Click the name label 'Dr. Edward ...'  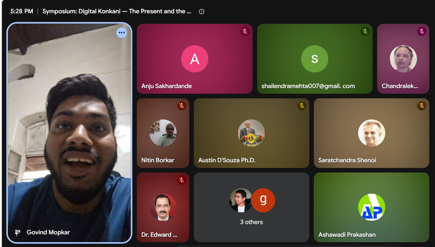coord(159,235)
